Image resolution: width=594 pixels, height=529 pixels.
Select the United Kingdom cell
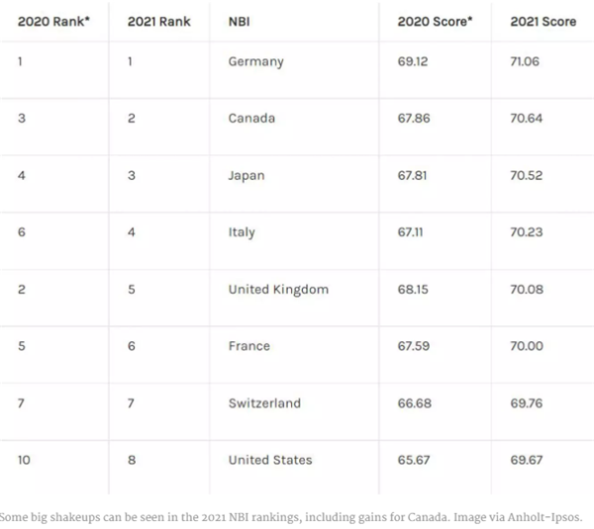[278, 290]
